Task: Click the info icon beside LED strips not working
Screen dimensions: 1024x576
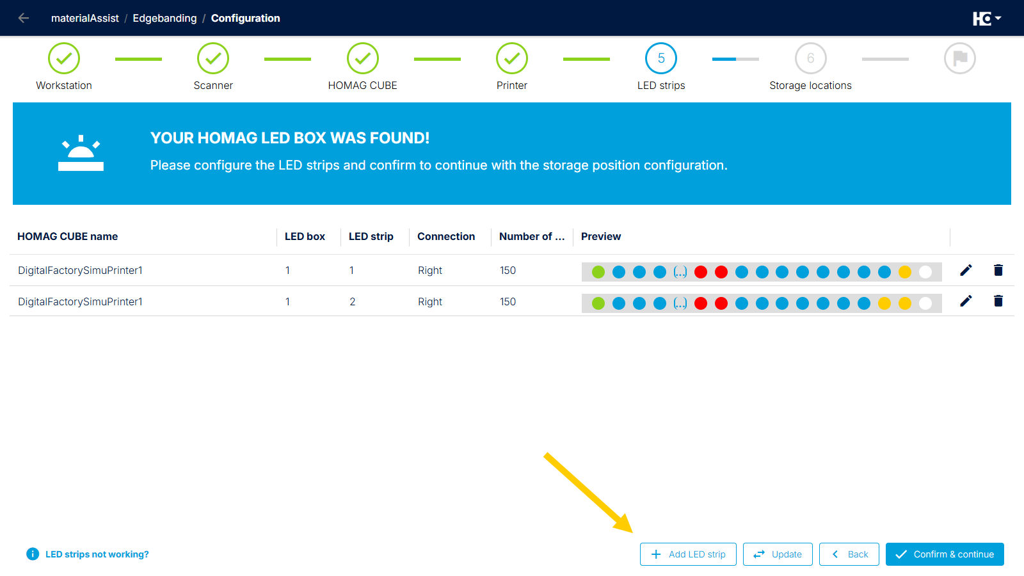Action: point(33,554)
